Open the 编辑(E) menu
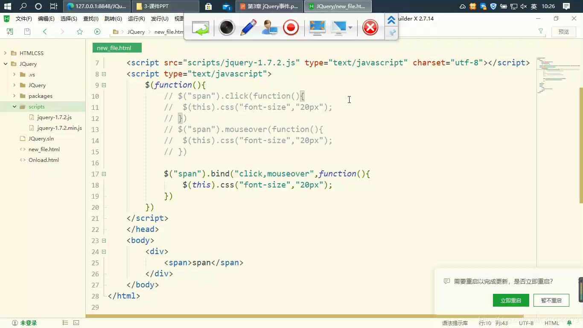583x328 pixels. point(46,19)
